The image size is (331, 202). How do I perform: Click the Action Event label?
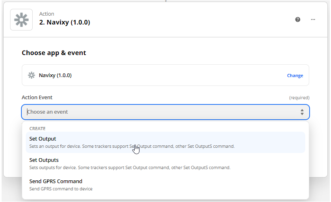(x=37, y=97)
